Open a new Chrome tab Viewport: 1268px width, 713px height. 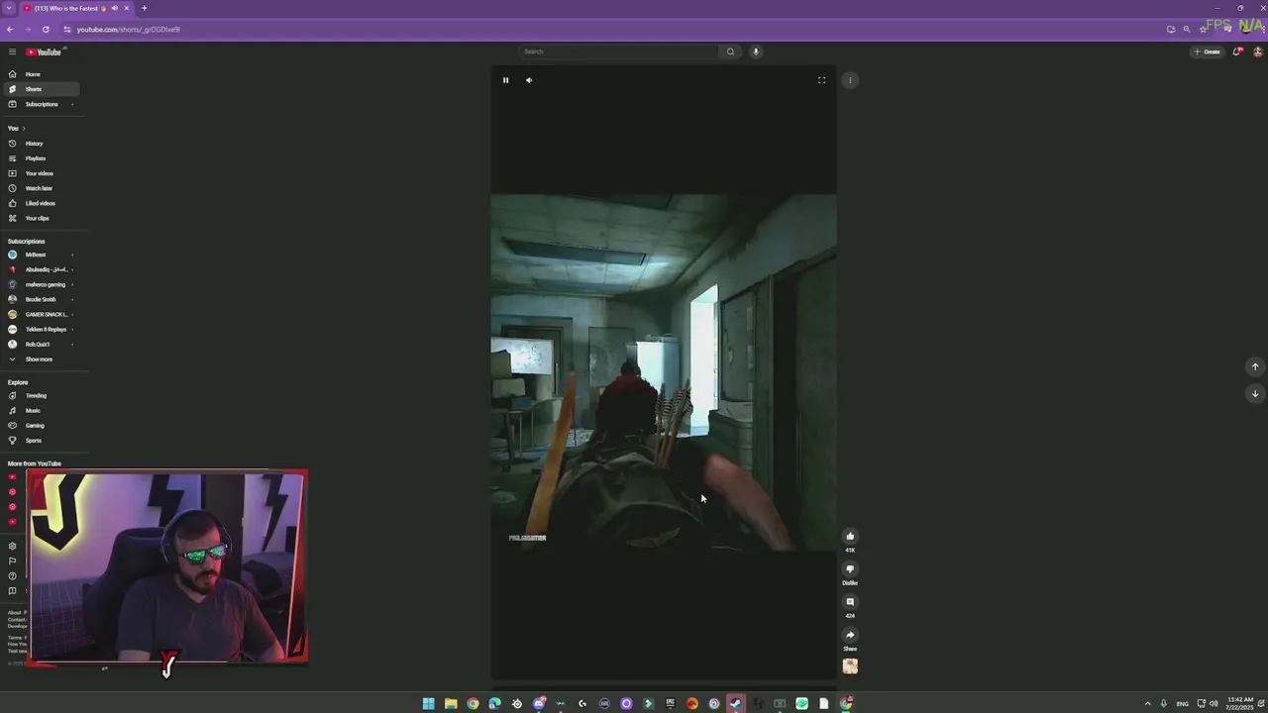144,8
